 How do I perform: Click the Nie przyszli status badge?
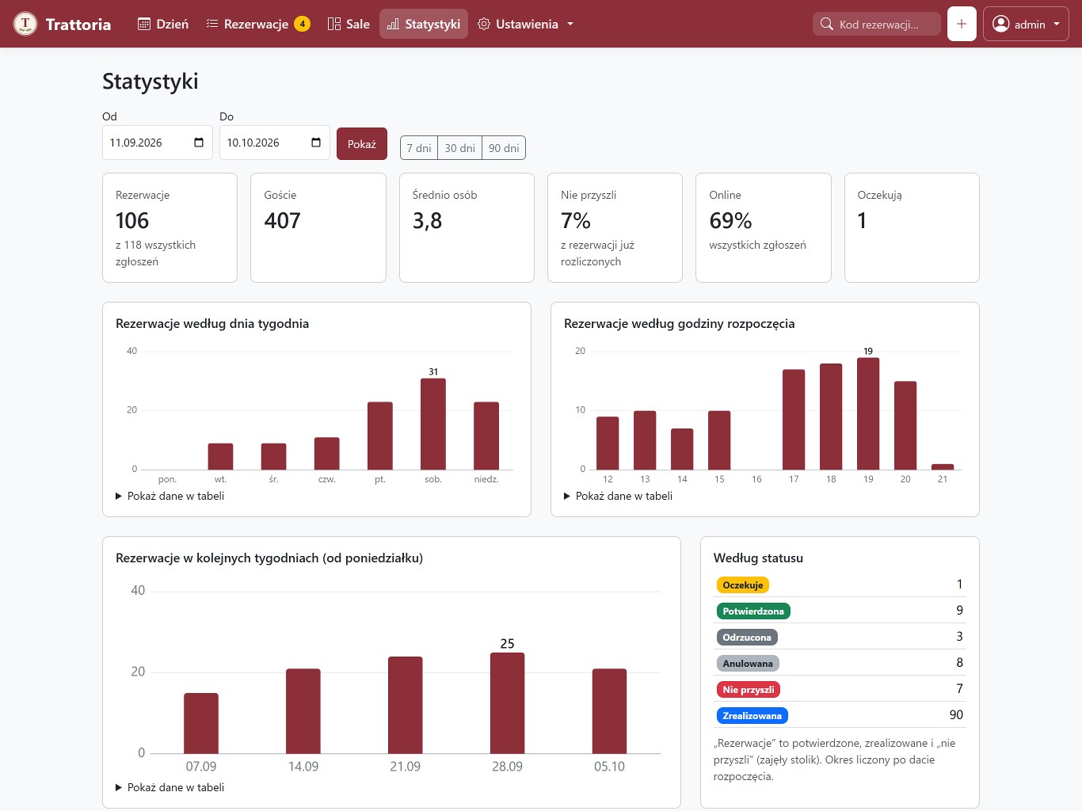coord(749,690)
